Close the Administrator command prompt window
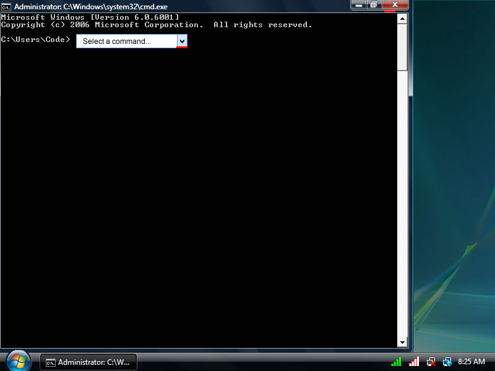This screenshot has height=371, width=495. pyautogui.click(x=395, y=5)
